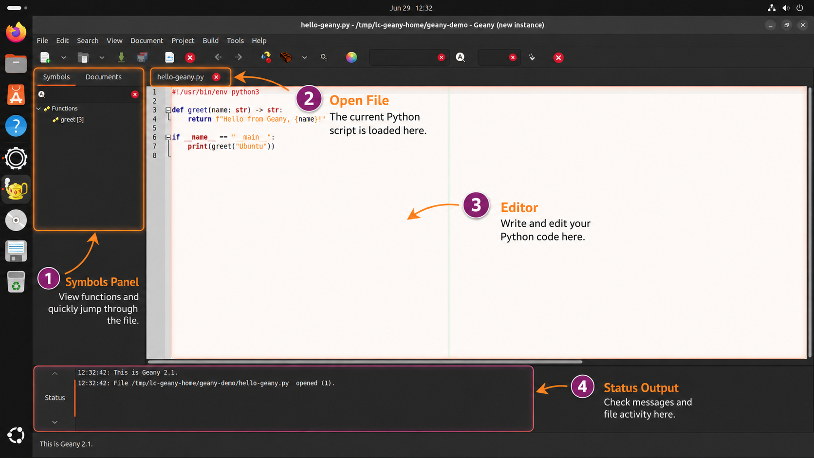
Task: Navigate back one location in toolbar
Action: pyautogui.click(x=218, y=57)
